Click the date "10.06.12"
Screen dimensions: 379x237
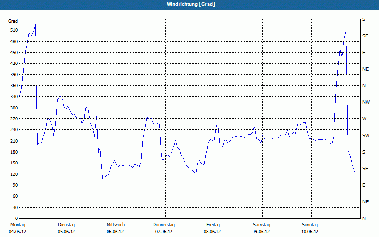click(310, 232)
